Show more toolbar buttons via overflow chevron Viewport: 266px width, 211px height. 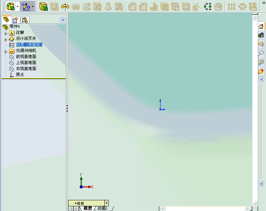pos(264,3)
